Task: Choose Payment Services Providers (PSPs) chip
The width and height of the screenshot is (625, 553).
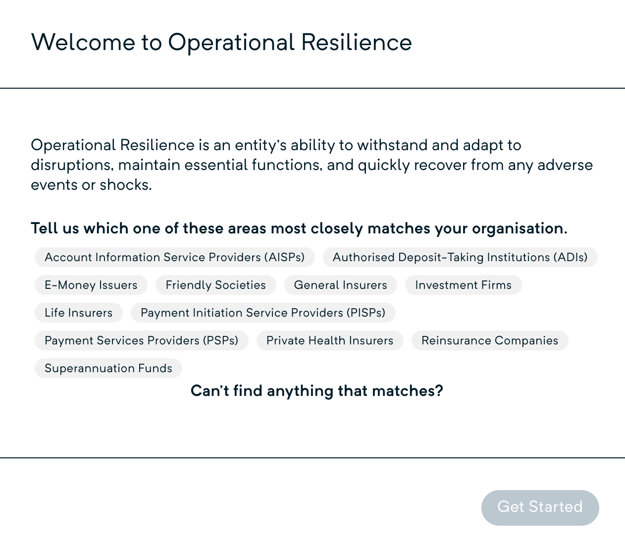Action: point(141,340)
